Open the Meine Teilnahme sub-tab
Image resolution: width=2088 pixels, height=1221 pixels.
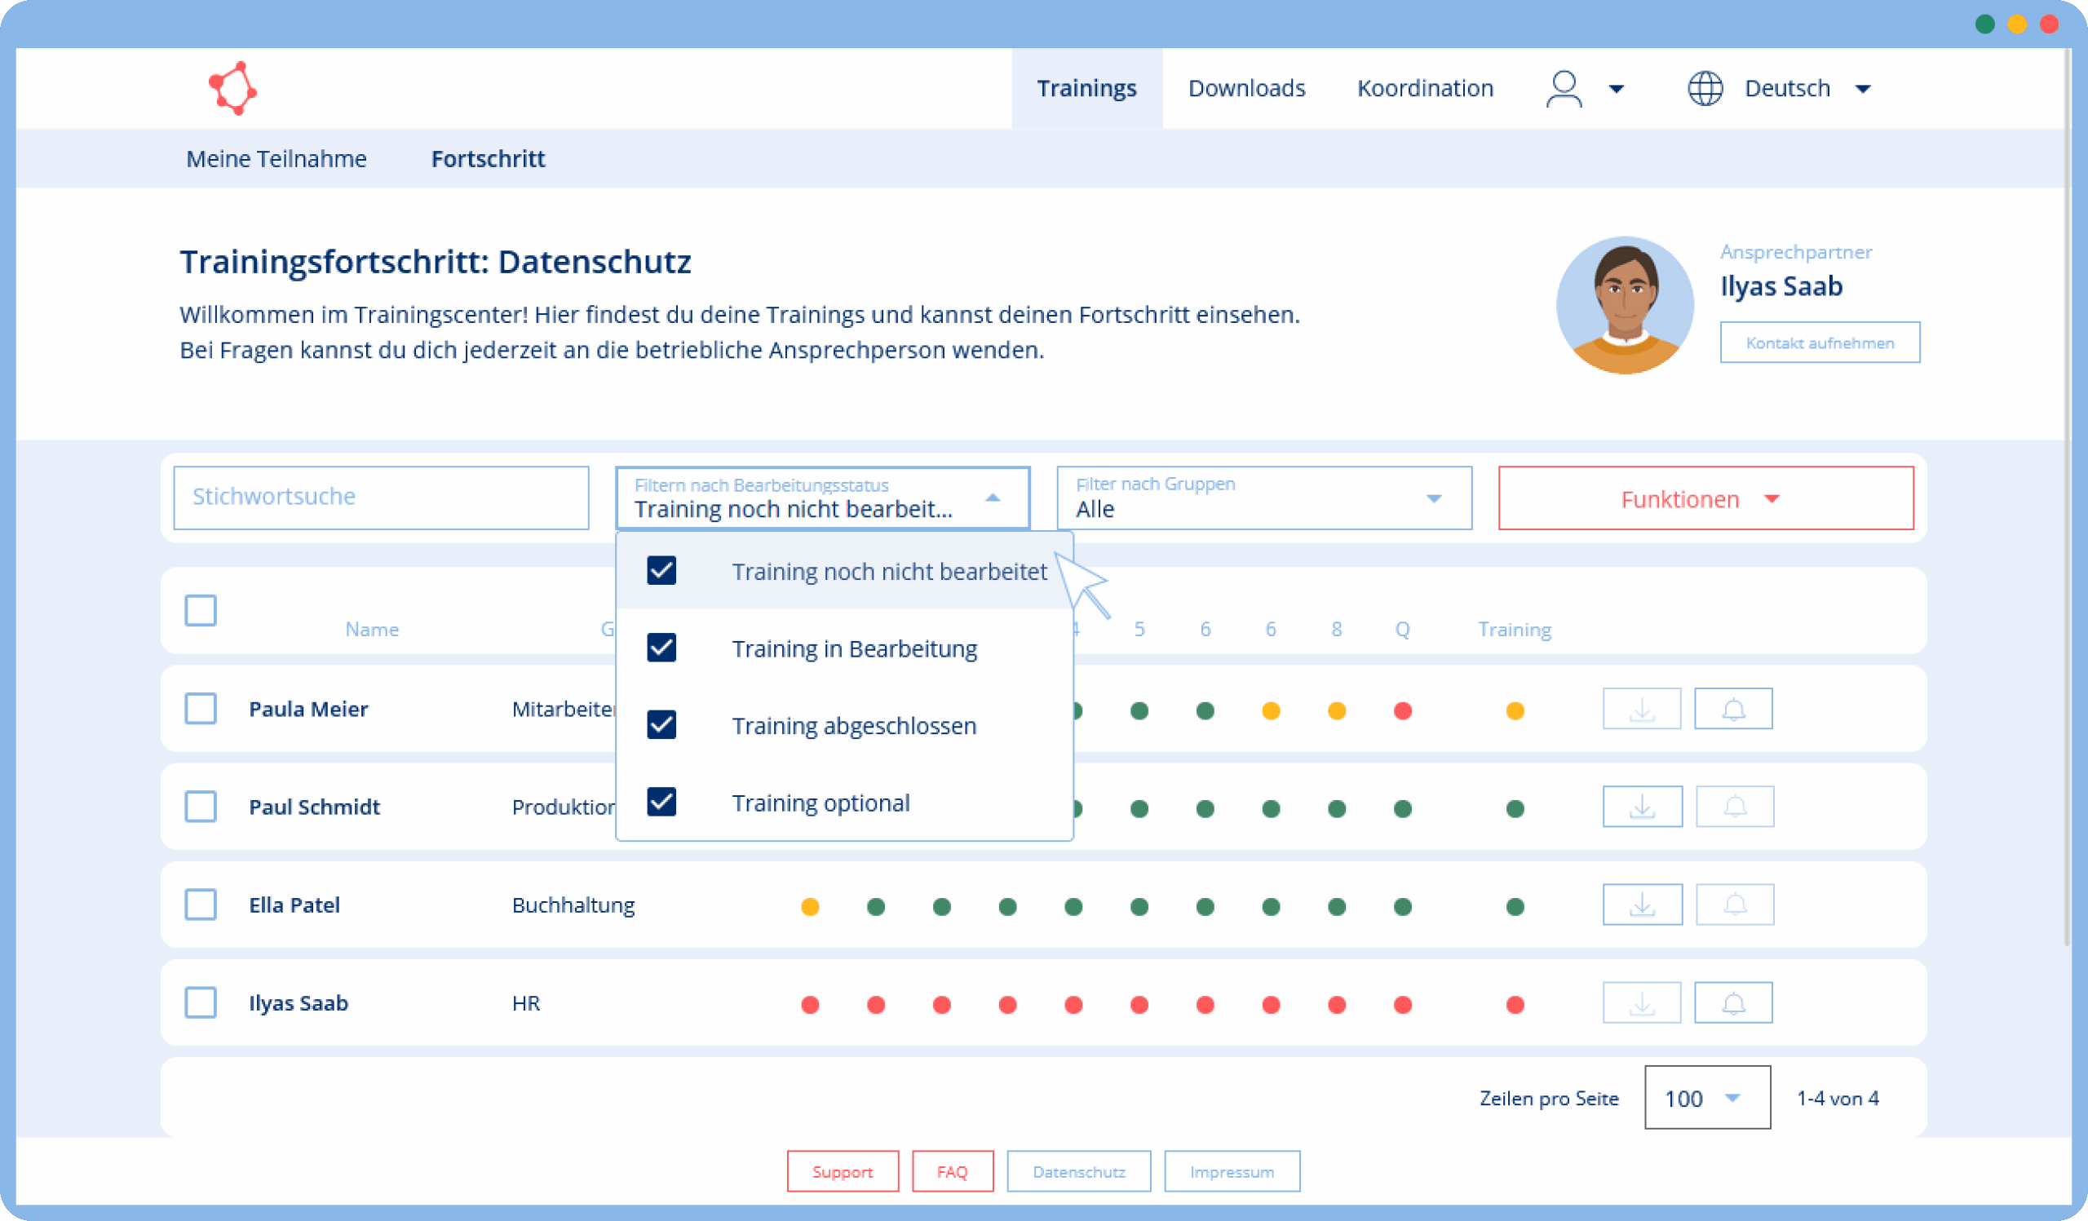click(x=276, y=159)
